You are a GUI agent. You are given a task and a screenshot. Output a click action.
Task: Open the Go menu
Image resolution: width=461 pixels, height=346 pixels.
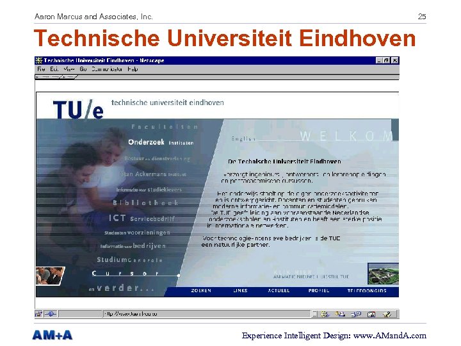(83, 69)
